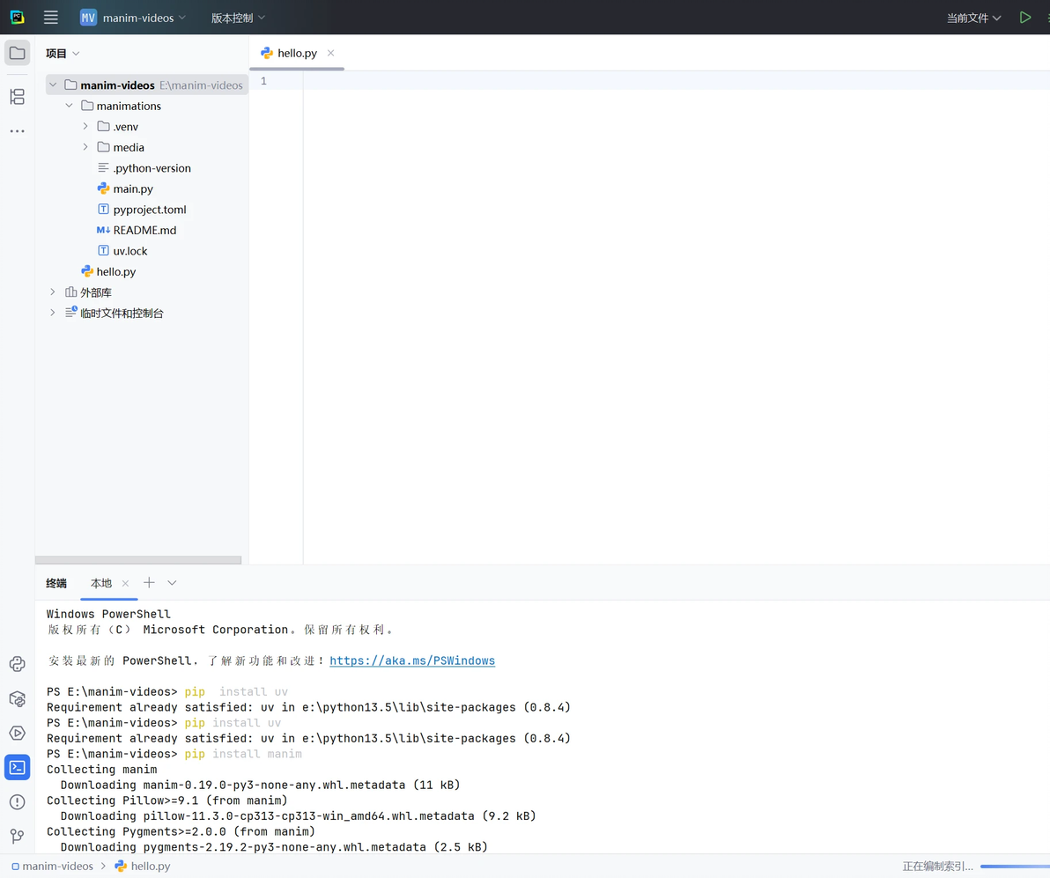Open terminal shell options dropdown arrow
Viewport: 1050px width, 878px height.
pos(172,583)
